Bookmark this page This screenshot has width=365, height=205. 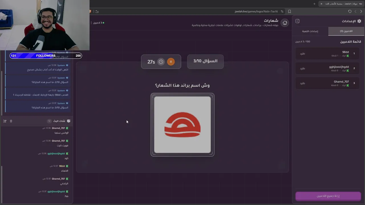pyautogui.click(x=289, y=11)
